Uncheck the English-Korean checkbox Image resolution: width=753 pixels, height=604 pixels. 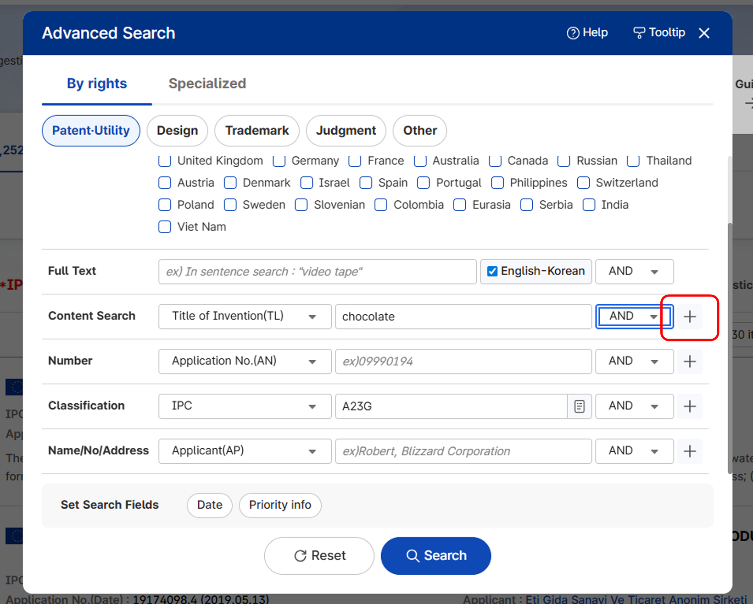pos(492,271)
